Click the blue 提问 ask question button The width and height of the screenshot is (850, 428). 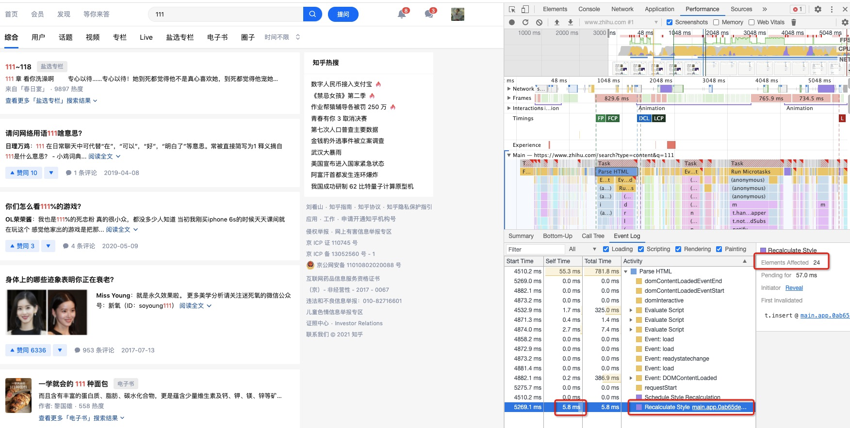[343, 14]
